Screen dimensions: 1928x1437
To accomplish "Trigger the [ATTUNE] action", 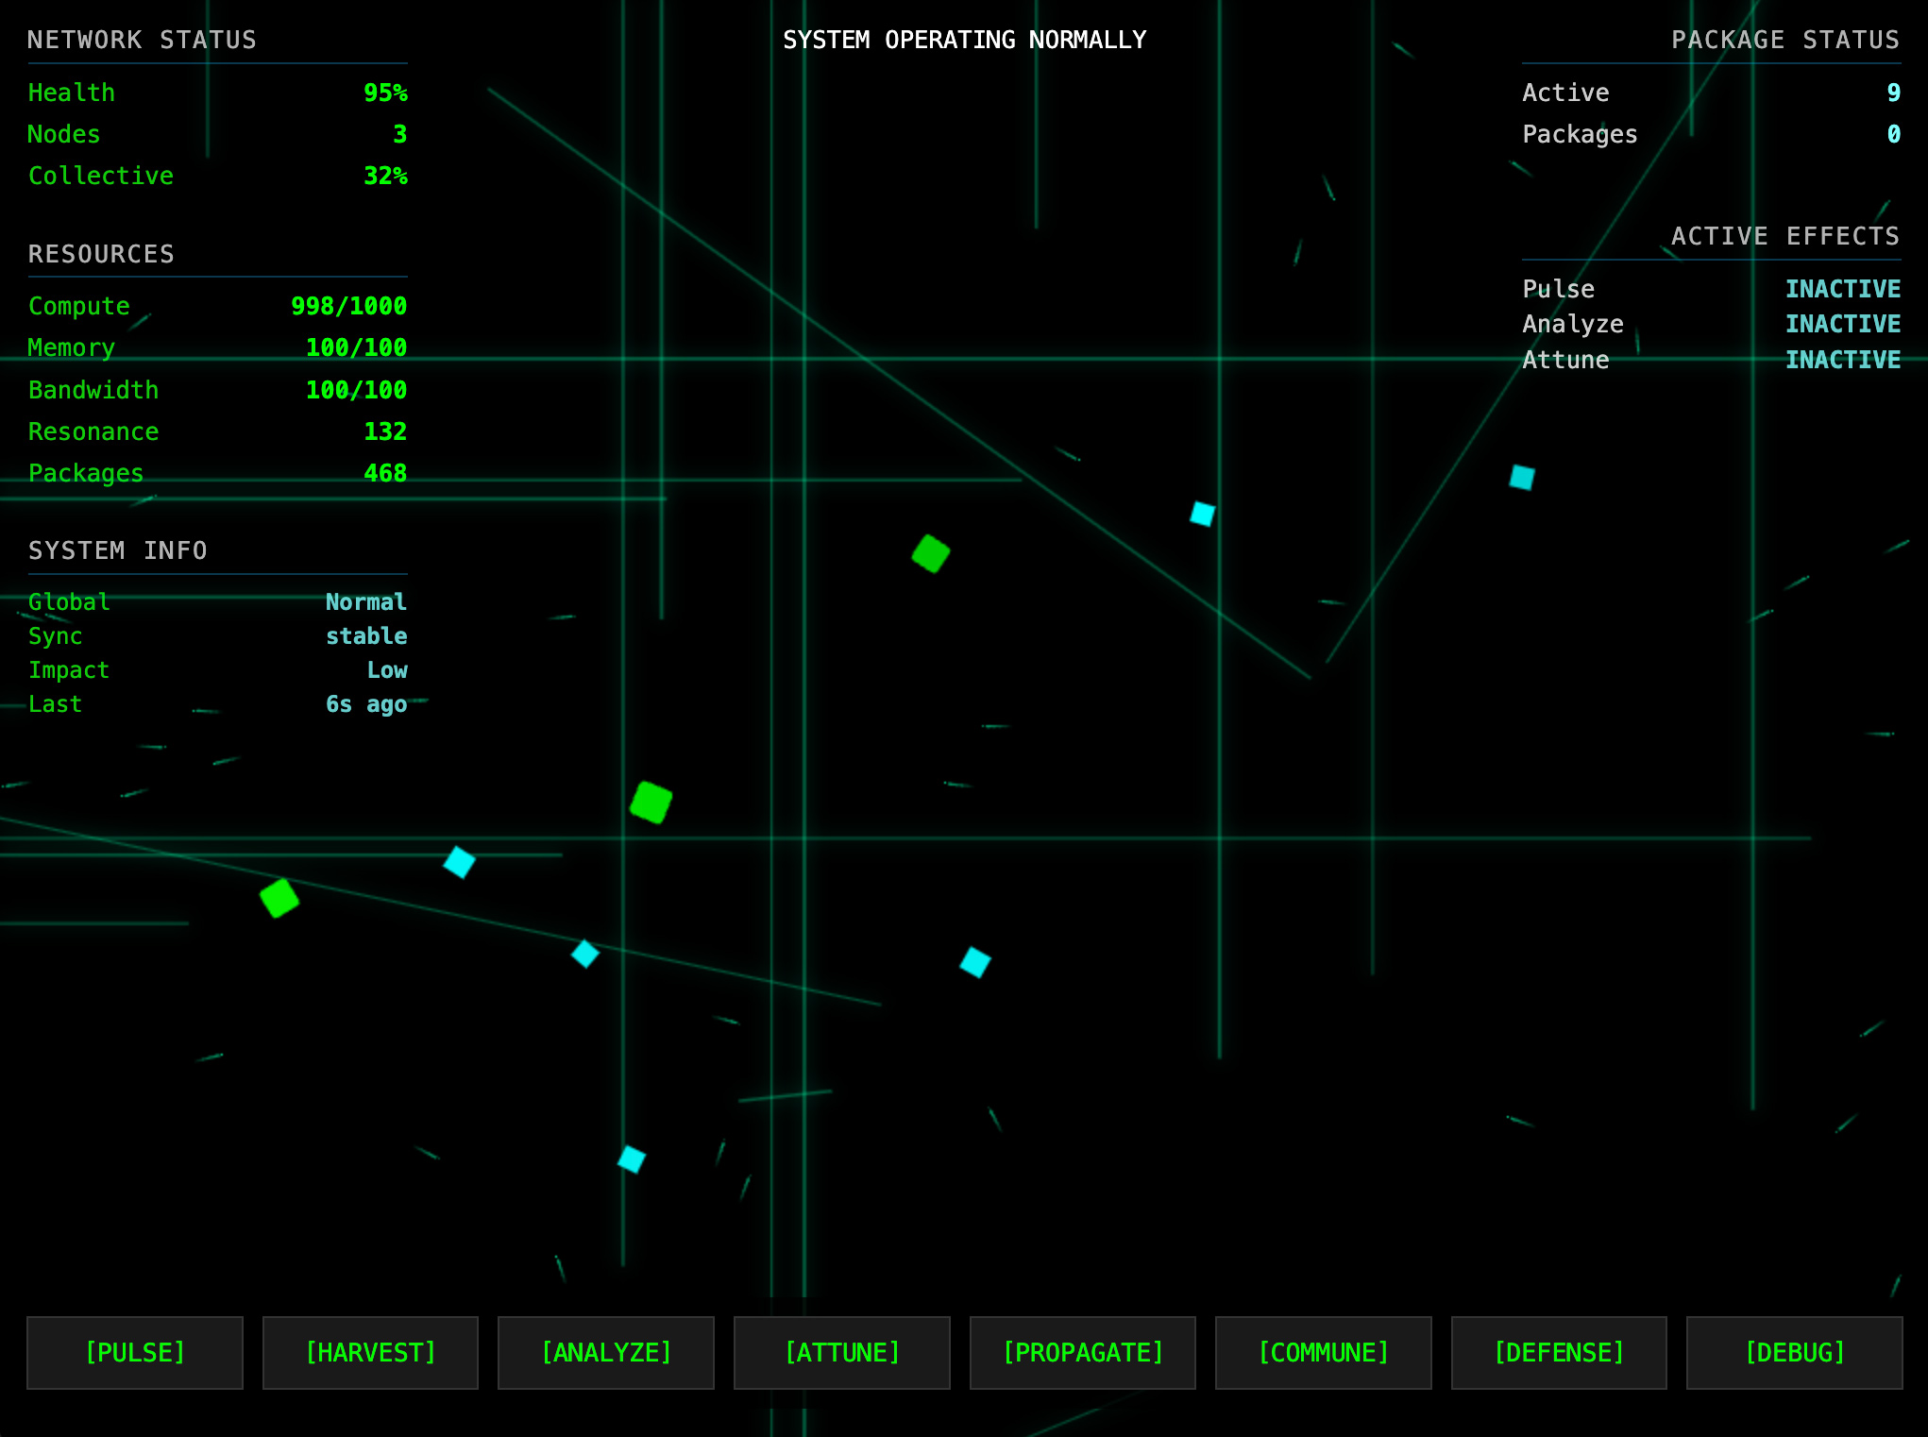I will (x=842, y=1352).
